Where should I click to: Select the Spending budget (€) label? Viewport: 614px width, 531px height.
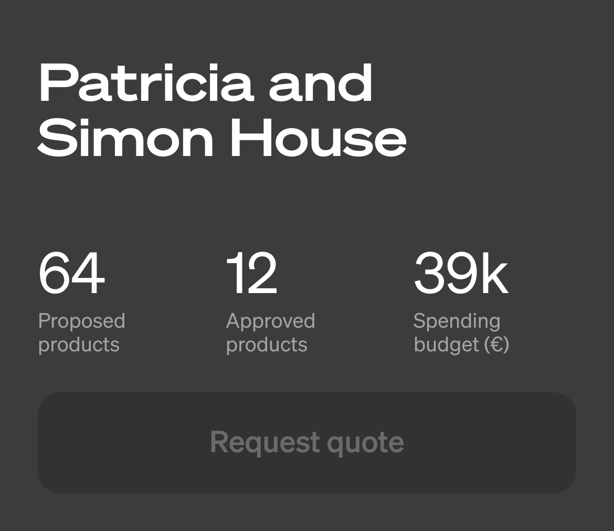(x=461, y=333)
